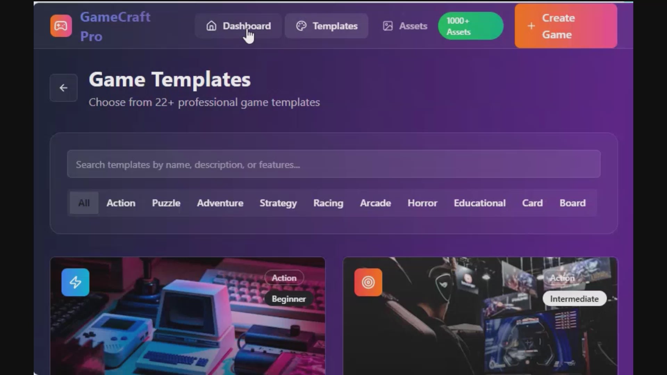Screen dimensions: 667x375
Task: Filter templates by Puzzle
Action: click(166, 203)
